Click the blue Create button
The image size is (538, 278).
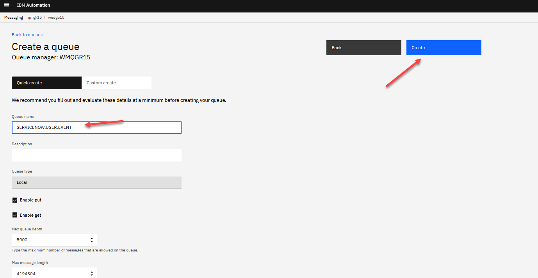tap(444, 48)
